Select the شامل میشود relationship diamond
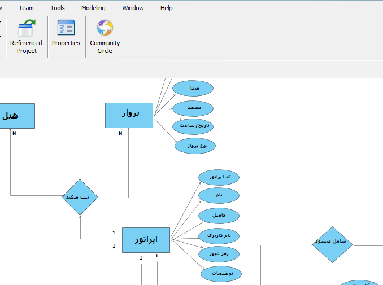Screen dimensions: 383x285 tap(332, 244)
